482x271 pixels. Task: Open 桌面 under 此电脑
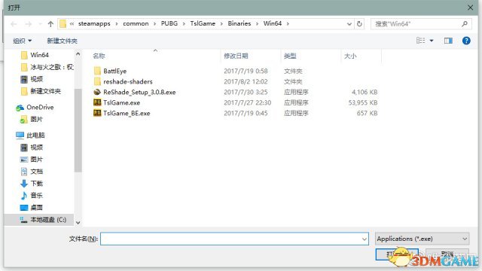point(36,208)
